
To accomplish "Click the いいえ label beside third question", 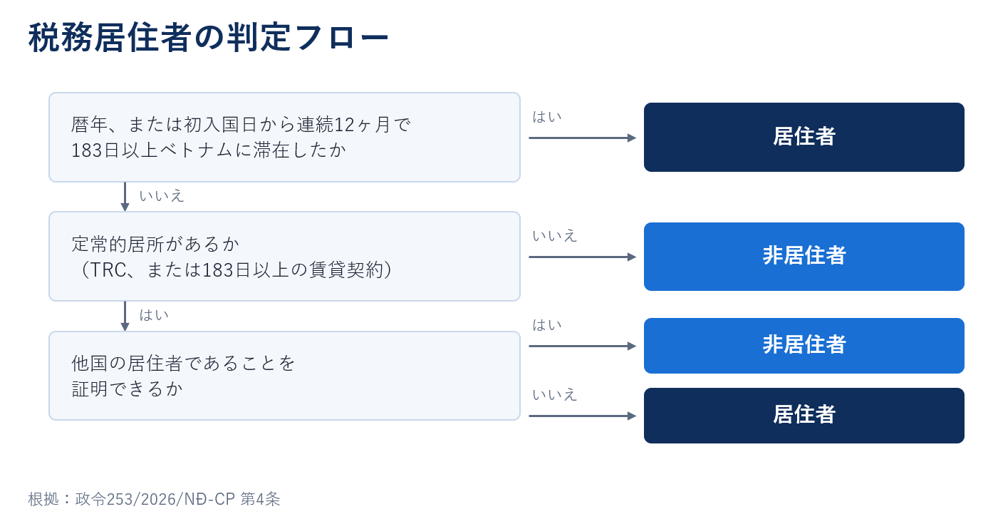I will pos(555,394).
